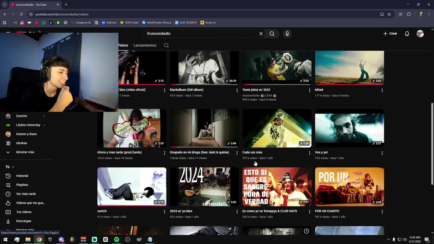Open options menu for switch video

164,212
